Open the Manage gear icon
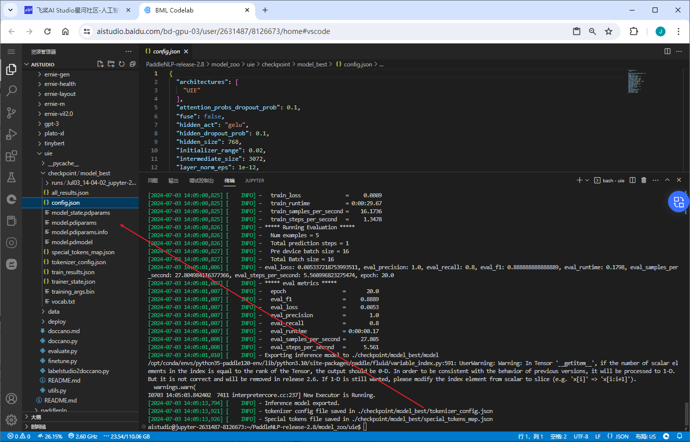 pos(11,420)
